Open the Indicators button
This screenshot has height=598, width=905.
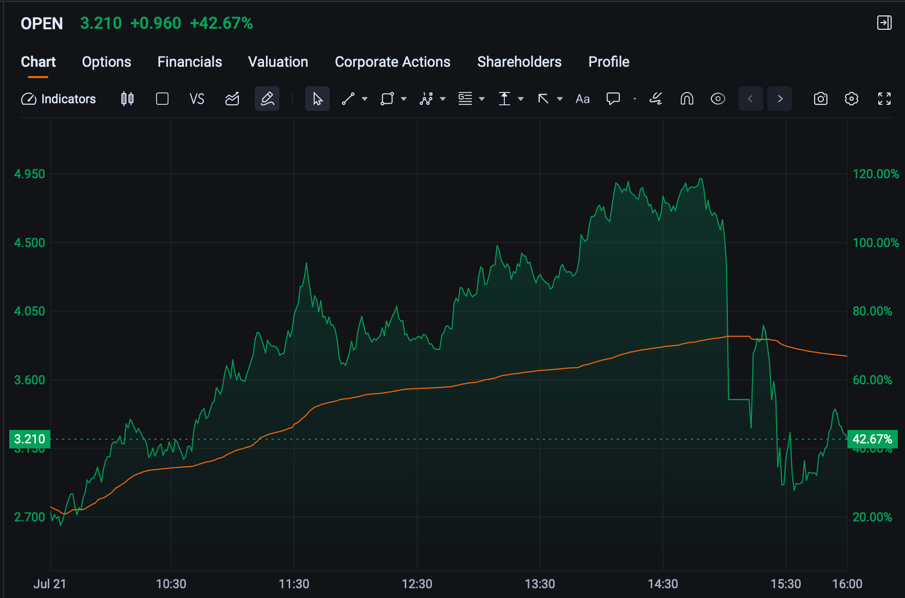click(x=59, y=99)
